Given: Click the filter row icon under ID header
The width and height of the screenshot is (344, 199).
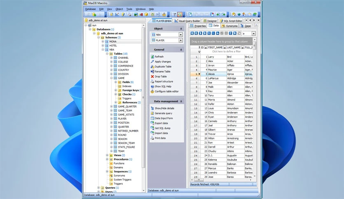Looking at the screenshot, I should coord(199,52).
